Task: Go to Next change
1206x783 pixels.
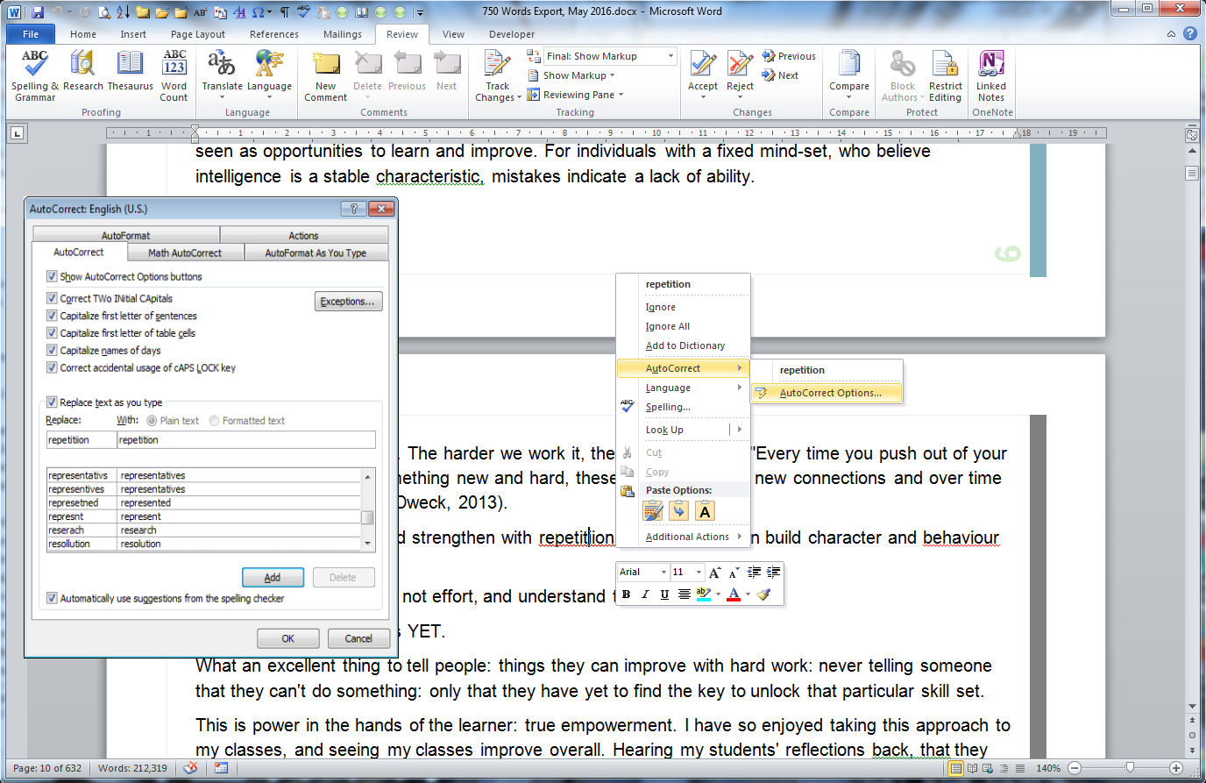Action: [x=780, y=75]
